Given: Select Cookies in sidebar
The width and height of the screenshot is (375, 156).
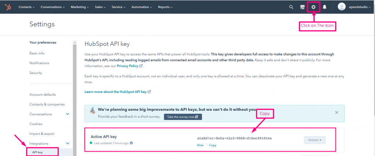Looking at the screenshot, I should [36, 124].
